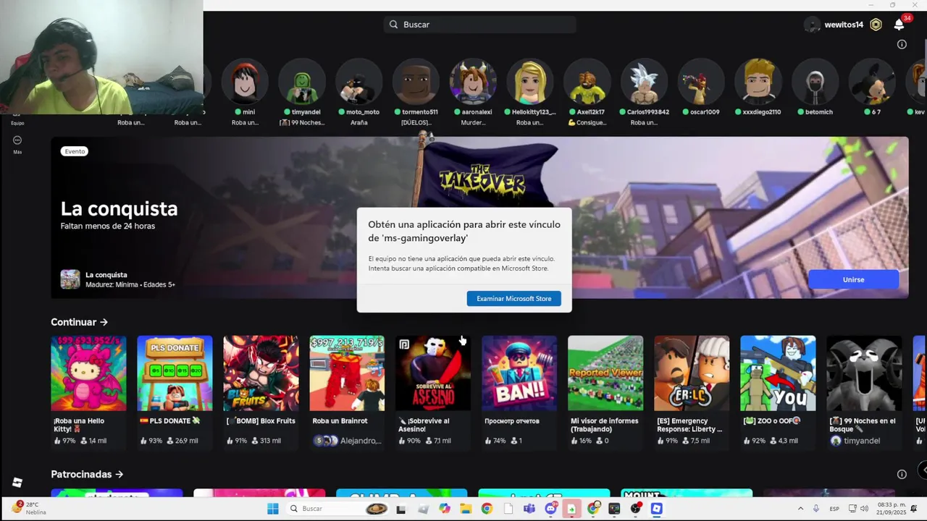
Task: Click timyandel label under 99 Noches en el Bosque
Action: (x=855, y=441)
